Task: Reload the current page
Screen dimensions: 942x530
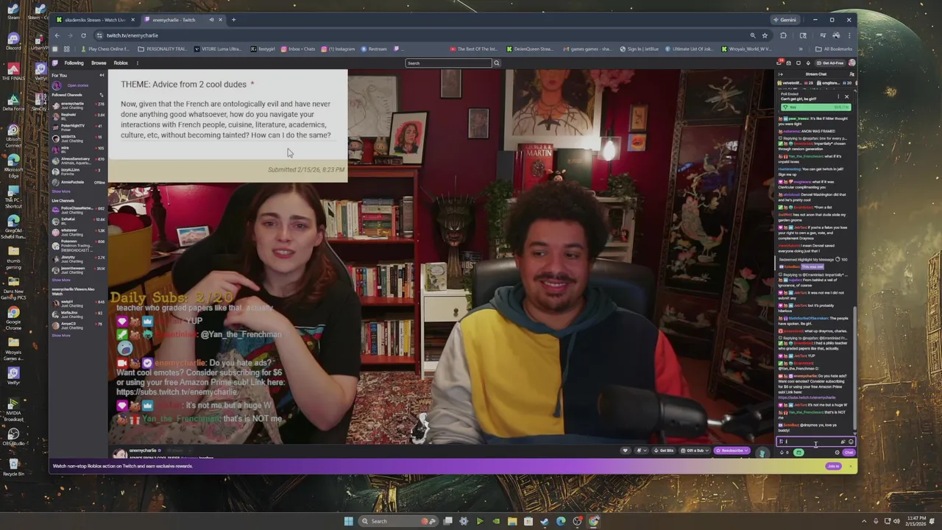Action: (x=83, y=35)
